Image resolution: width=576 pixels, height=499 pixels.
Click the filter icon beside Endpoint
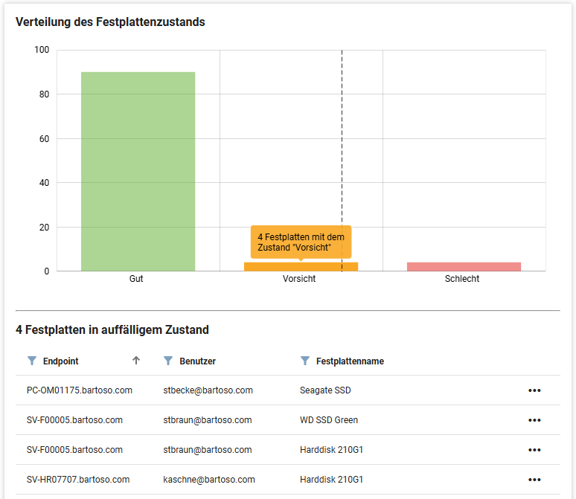(31, 361)
